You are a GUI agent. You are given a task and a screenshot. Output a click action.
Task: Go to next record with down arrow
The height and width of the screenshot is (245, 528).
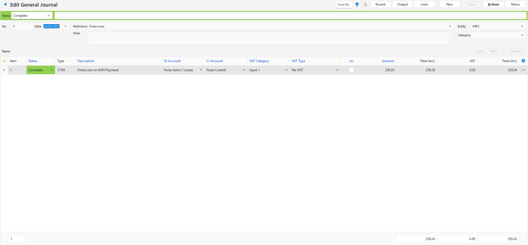click(x=365, y=4)
